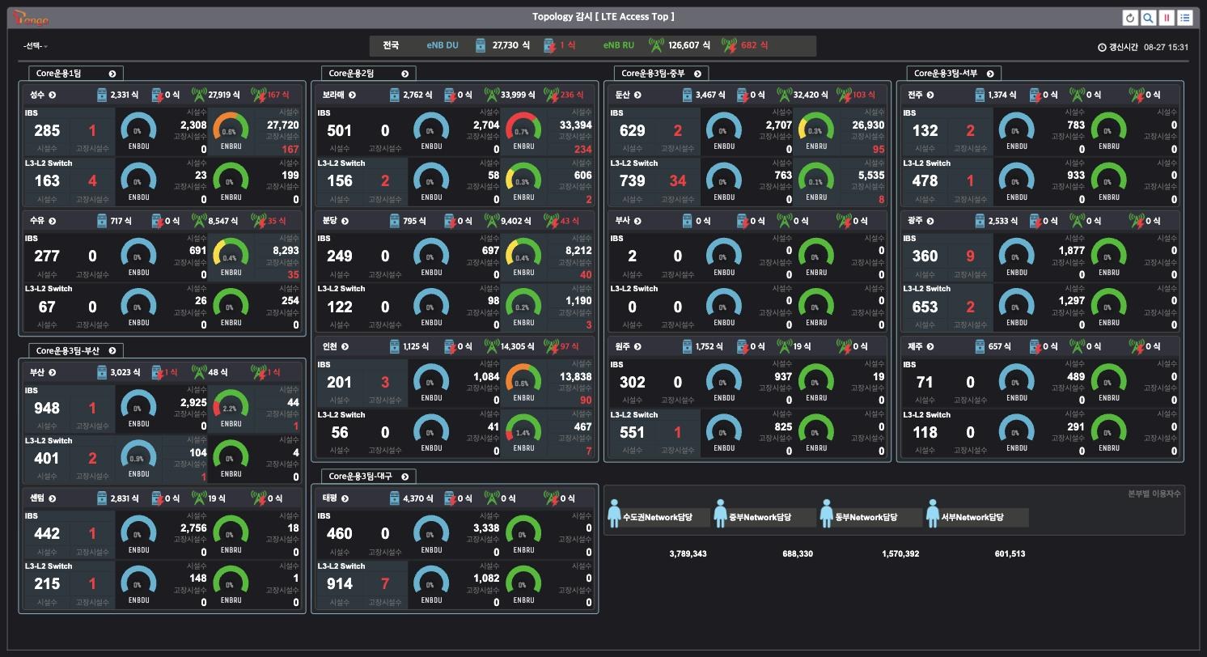Click the 광주 IBS fault count 9
Image resolution: width=1207 pixels, height=657 pixels.
970,256
